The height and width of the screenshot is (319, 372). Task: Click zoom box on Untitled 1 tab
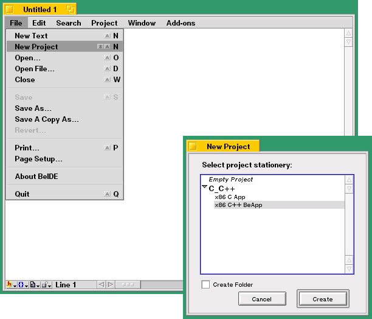coord(71,9)
